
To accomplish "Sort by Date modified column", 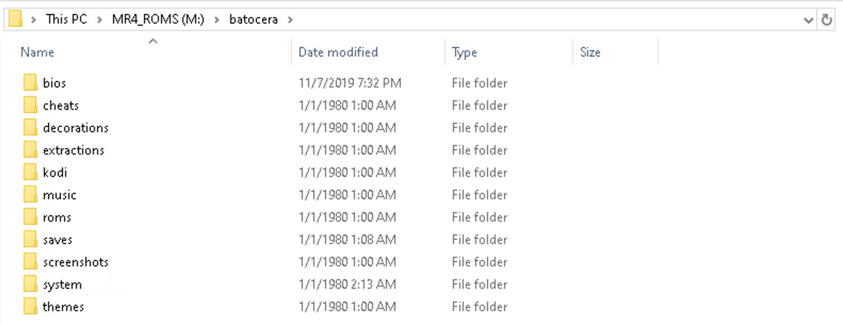I will tap(338, 52).
